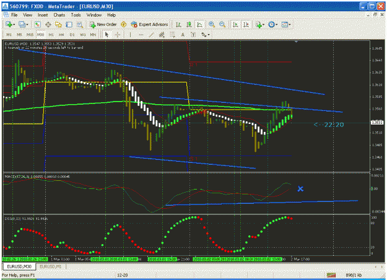Open the Window menu
The height and width of the screenshot is (280, 387).
tap(94, 15)
